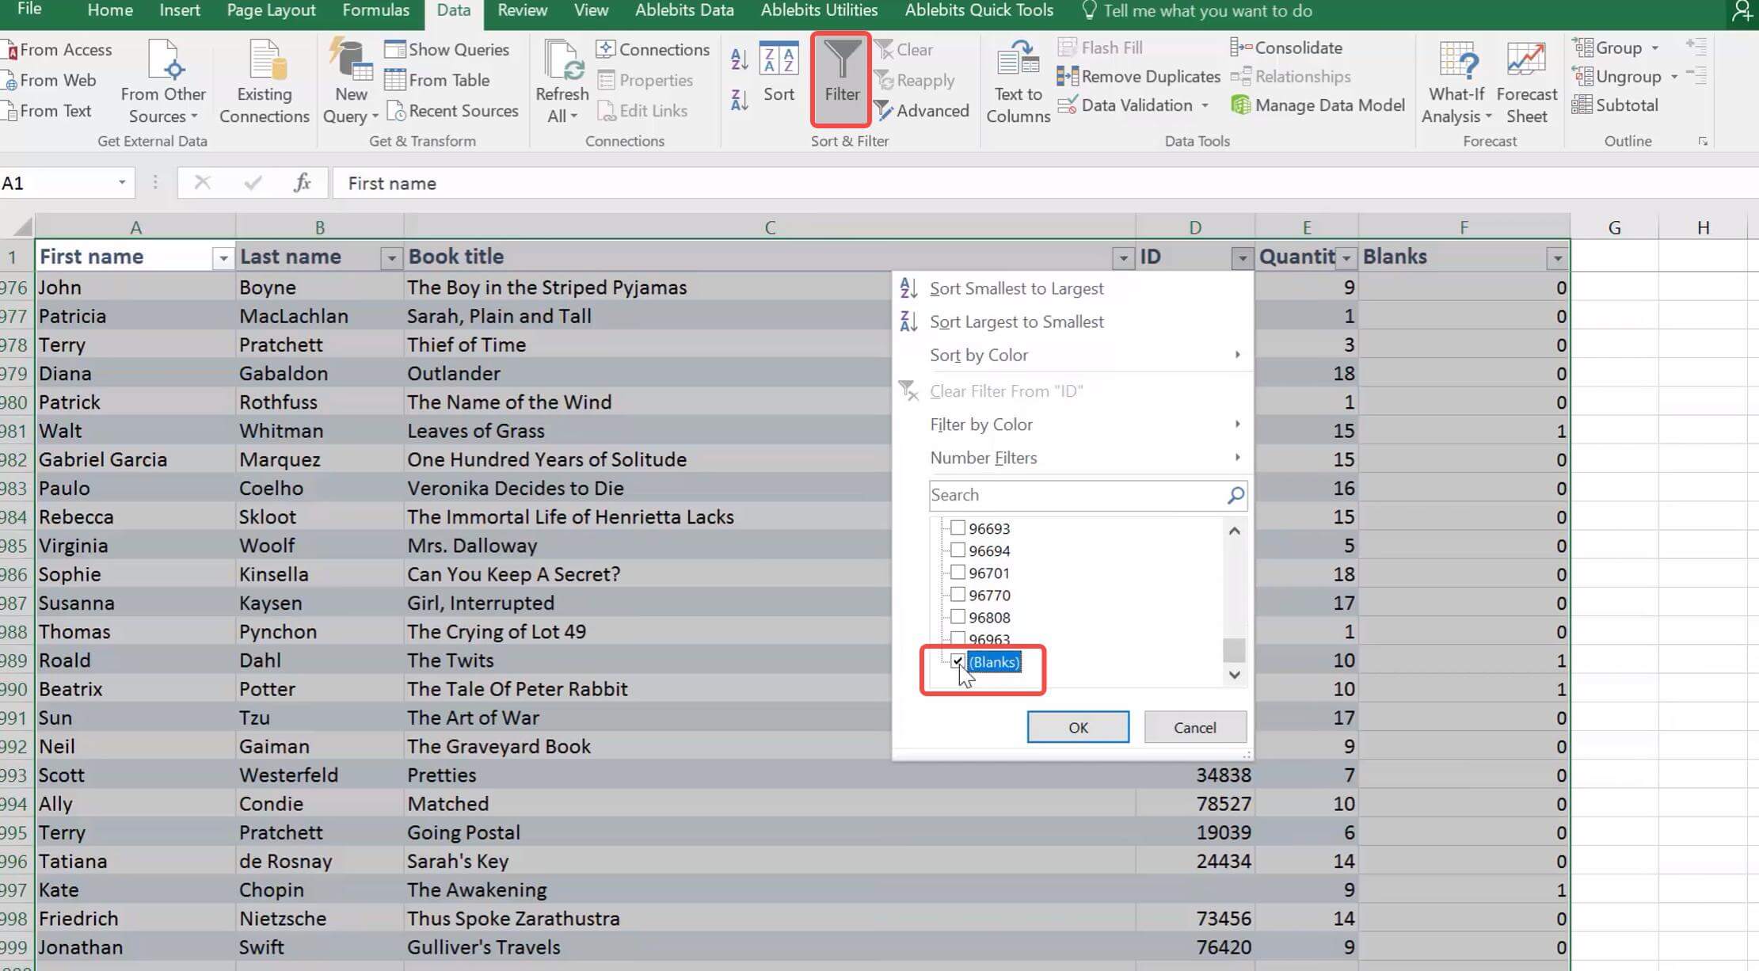Click Refresh All icon
The height and width of the screenshot is (971, 1759).
coord(562,62)
